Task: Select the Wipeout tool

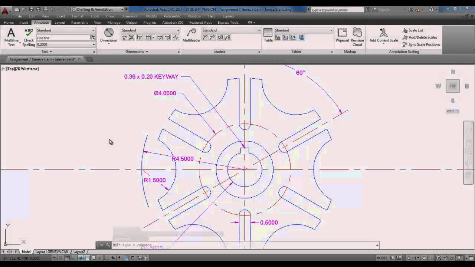Action: tap(342, 35)
